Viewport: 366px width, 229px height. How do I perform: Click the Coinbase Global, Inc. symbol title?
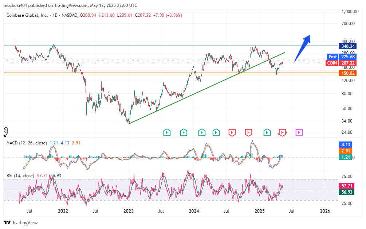27,15
